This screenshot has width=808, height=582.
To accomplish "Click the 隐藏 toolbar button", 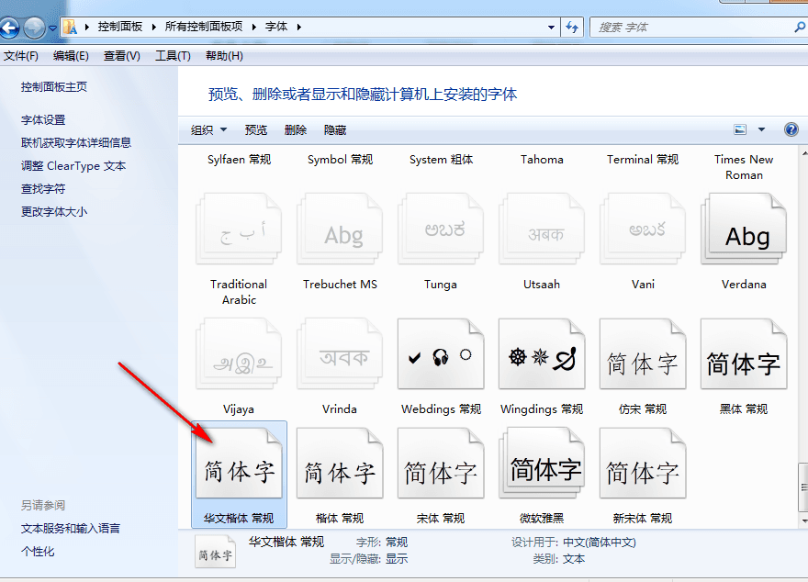I will pos(335,130).
